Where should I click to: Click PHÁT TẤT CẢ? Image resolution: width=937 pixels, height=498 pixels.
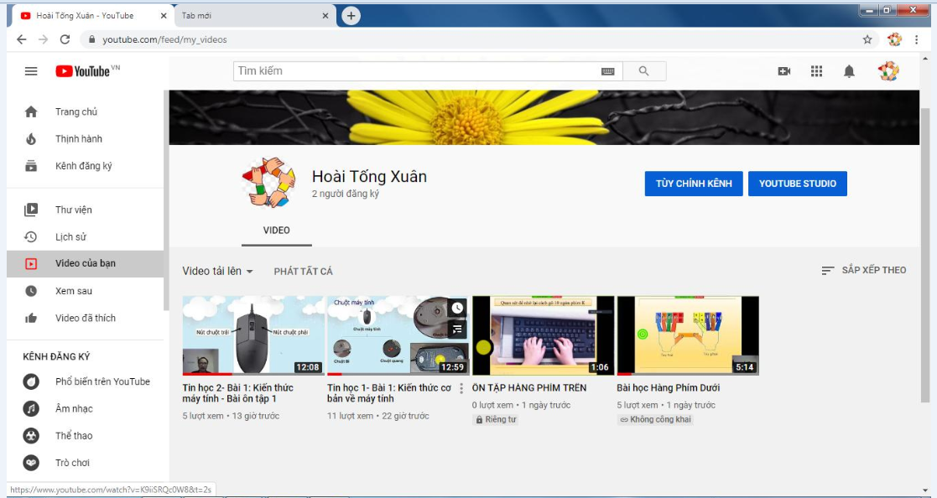click(x=303, y=272)
